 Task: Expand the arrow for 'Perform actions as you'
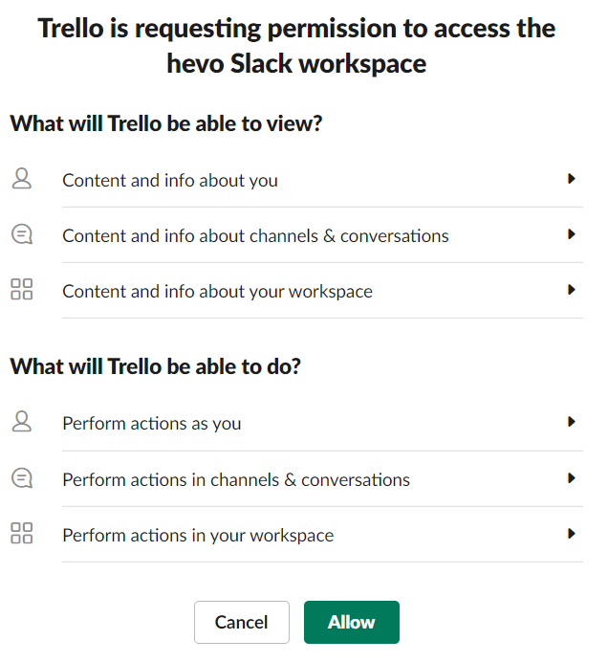click(x=572, y=422)
